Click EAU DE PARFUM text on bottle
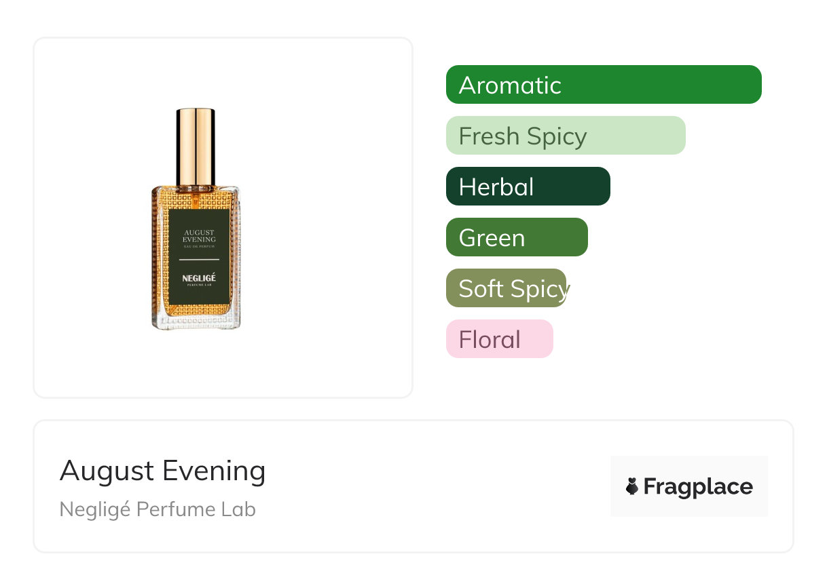 199,246
